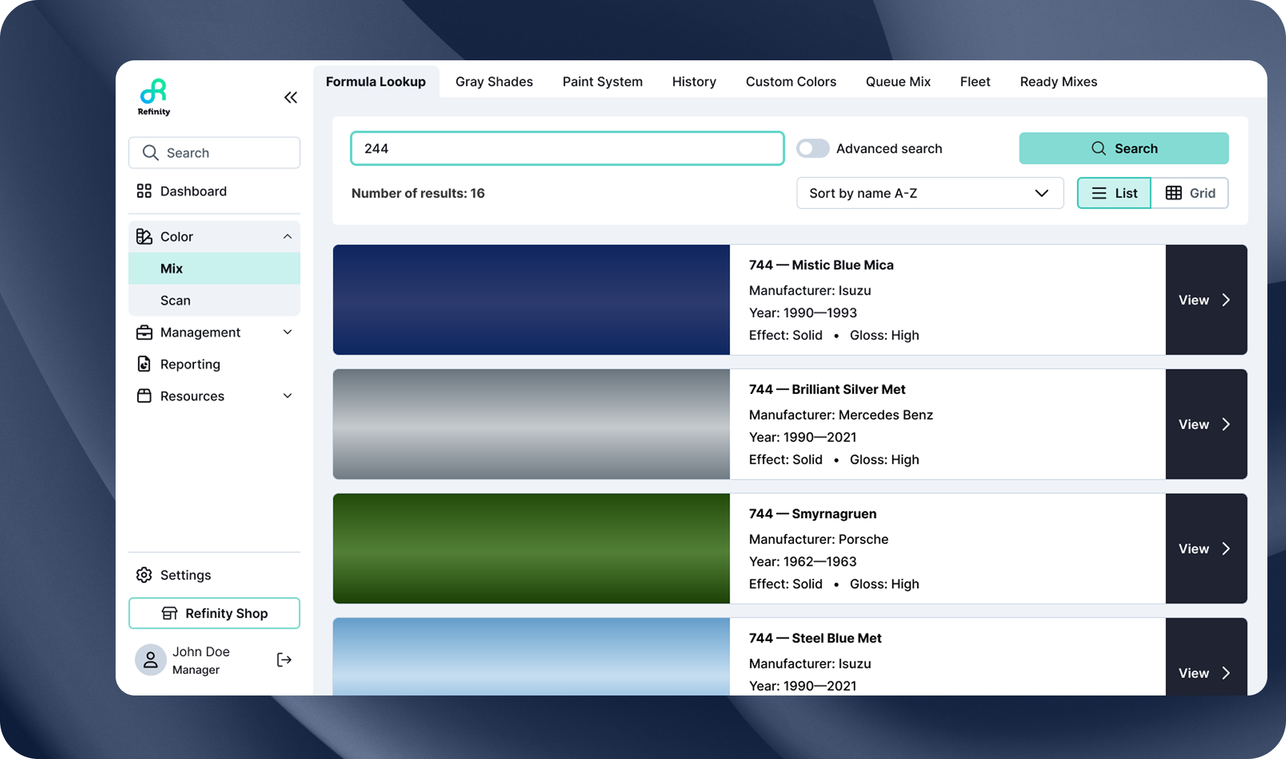The image size is (1286, 759).
Task: Click the logout arrow icon
Action: [x=285, y=660]
